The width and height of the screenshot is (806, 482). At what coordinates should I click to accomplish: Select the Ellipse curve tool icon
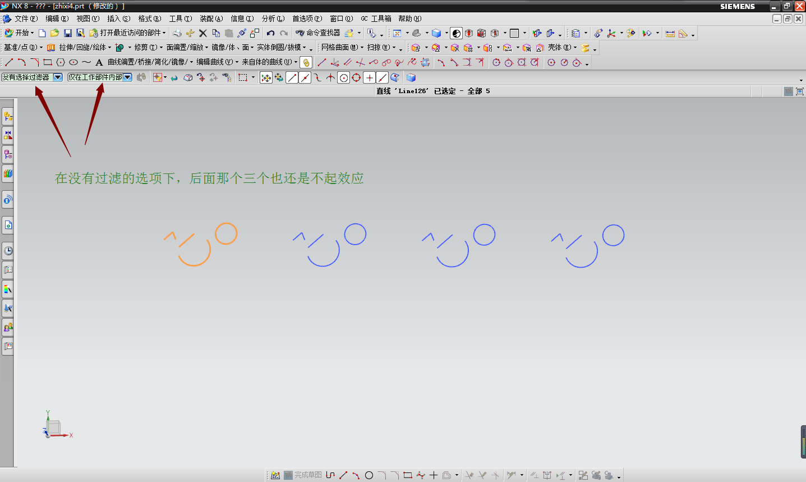tap(73, 62)
